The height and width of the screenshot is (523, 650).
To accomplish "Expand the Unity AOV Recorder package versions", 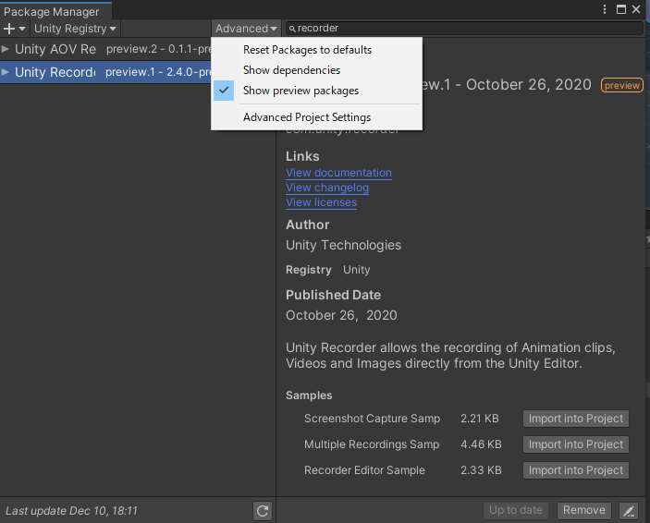I will point(6,49).
